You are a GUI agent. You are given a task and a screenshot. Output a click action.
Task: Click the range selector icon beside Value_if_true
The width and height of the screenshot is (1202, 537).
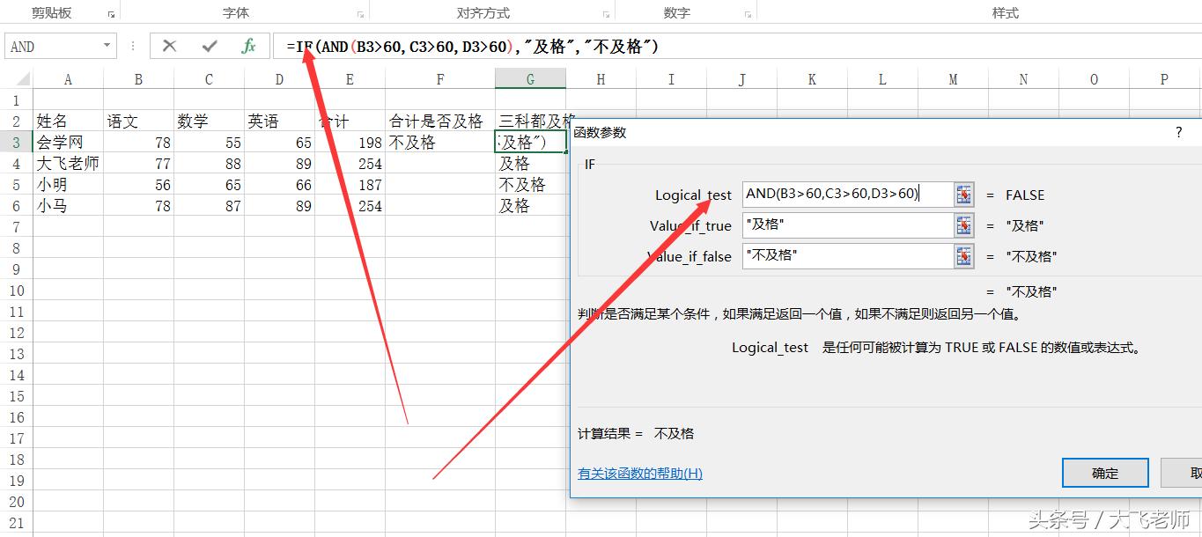[x=963, y=225]
